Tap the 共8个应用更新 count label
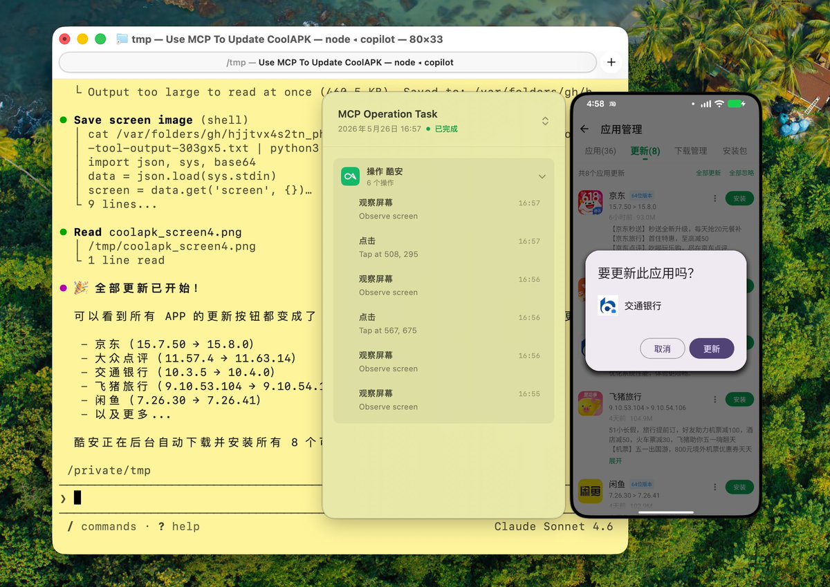Viewport: 830px width, 587px height. click(x=602, y=173)
